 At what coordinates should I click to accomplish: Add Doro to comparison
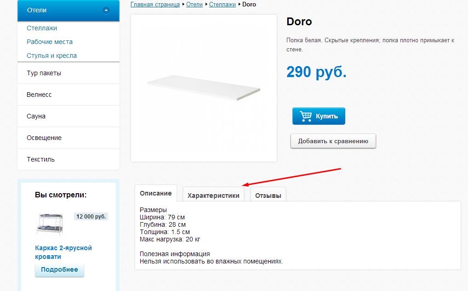click(333, 141)
